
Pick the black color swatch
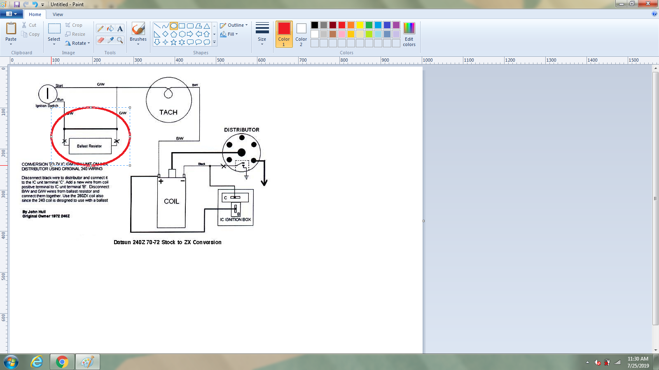point(315,25)
